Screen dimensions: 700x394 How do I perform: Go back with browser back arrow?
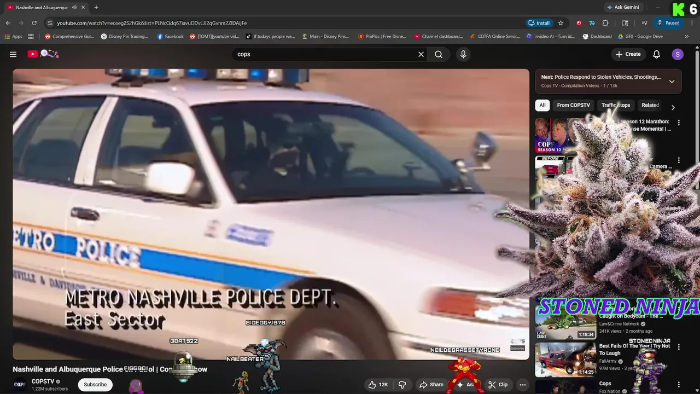[8, 23]
